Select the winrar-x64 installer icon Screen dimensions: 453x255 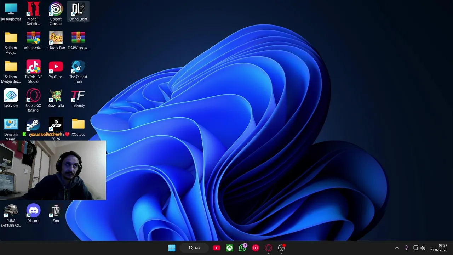[33, 40]
